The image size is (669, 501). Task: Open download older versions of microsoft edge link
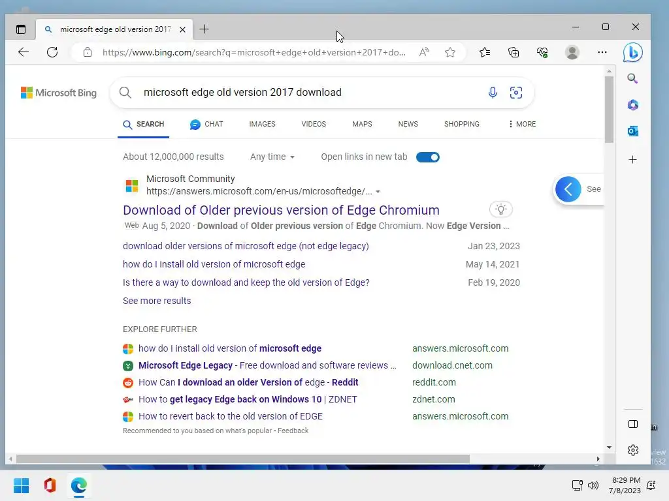point(246,246)
